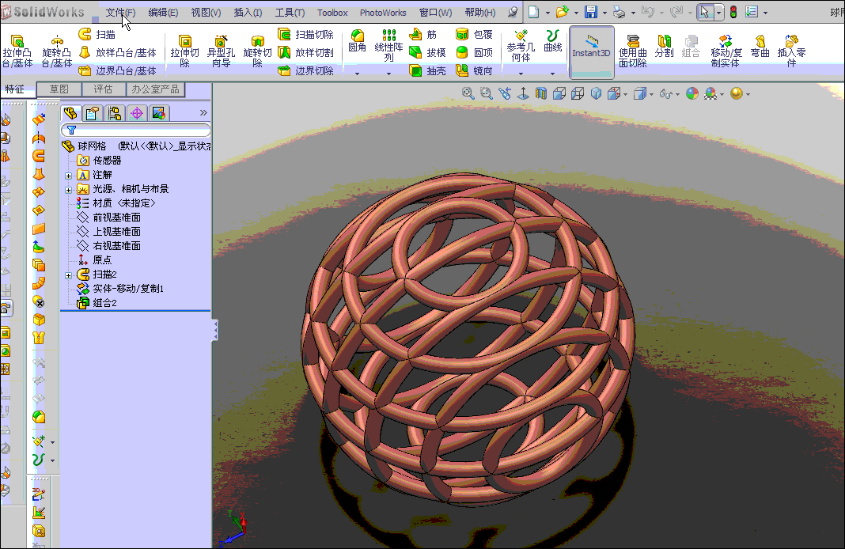Click the Fillet (圆角) tool
The width and height of the screenshot is (845, 549).
tap(357, 41)
